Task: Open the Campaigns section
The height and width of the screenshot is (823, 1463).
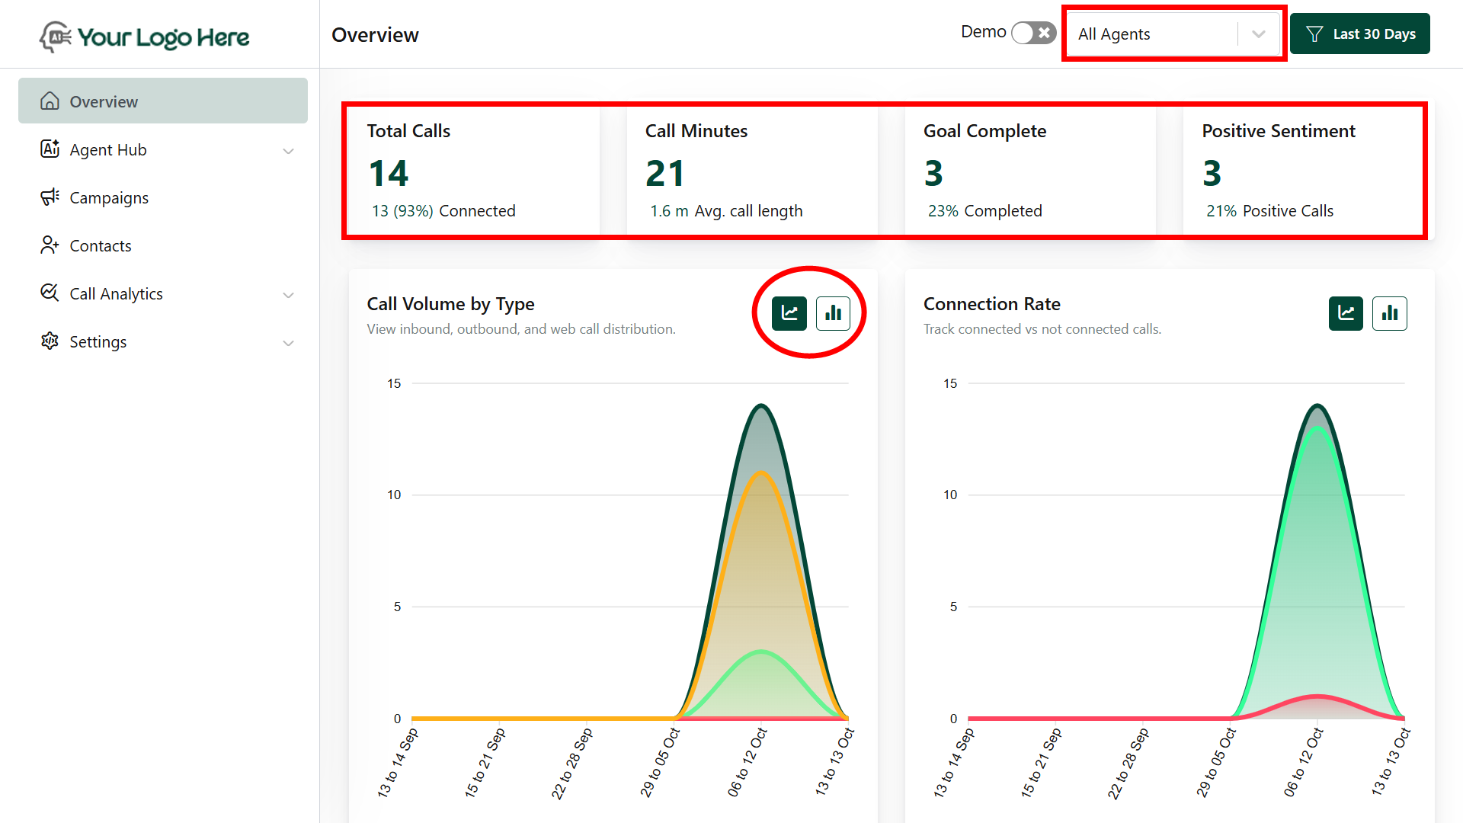Action: coord(108,197)
